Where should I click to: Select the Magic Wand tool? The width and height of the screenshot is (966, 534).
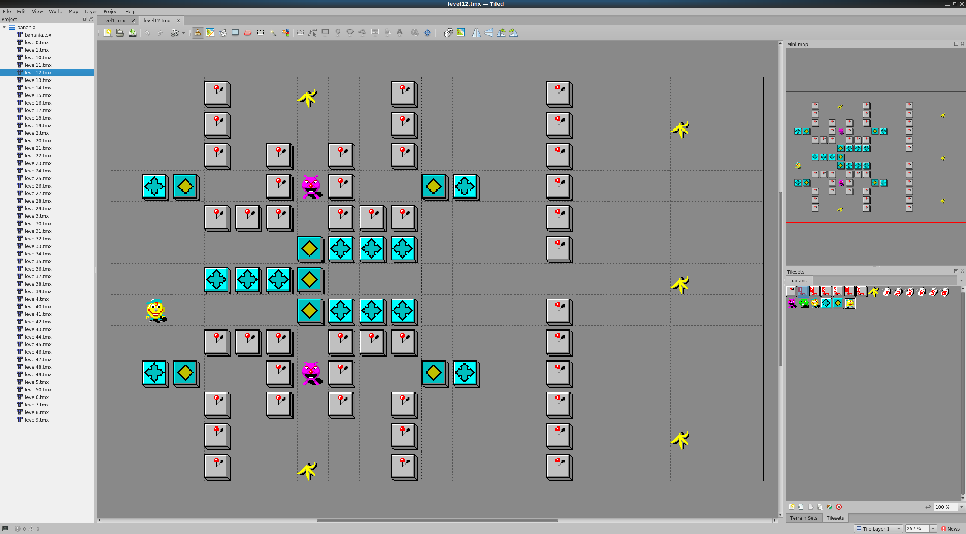click(273, 33)
